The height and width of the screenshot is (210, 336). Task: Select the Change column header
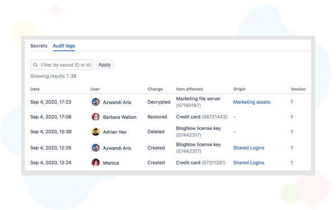155,89
